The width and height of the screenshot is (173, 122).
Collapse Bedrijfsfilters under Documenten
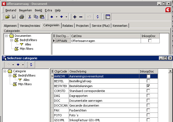11,40
